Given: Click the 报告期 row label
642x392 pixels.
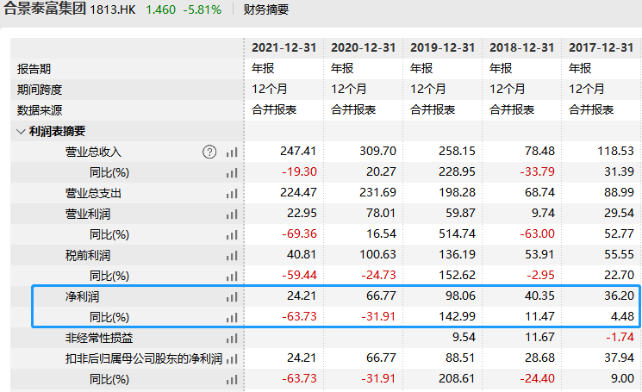Looking at the screenshot, I should coord(34,69).
